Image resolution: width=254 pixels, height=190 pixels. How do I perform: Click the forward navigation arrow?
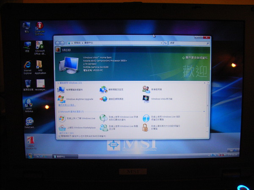pos(62,43)
